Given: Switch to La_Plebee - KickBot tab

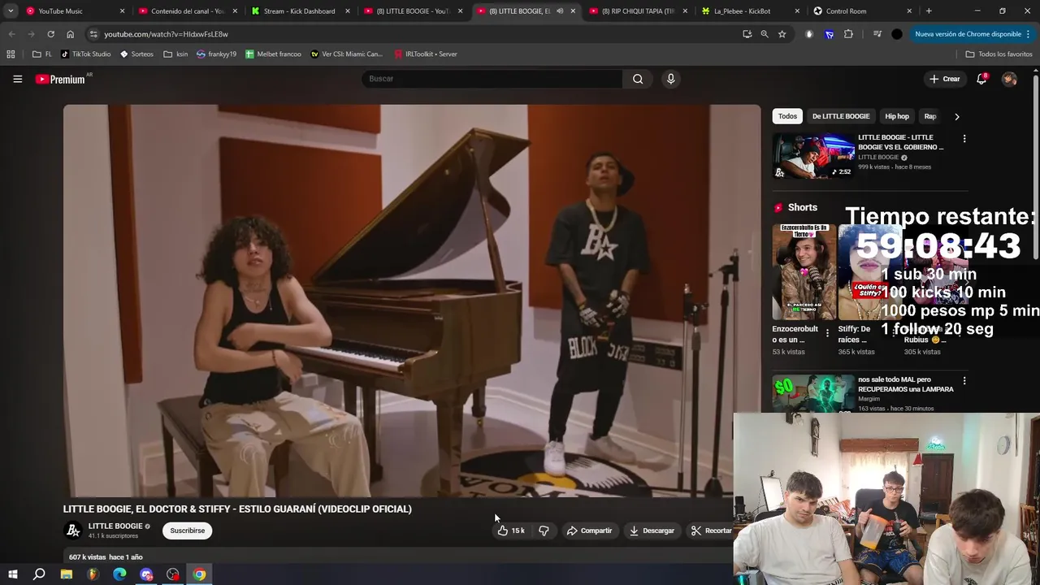Looking at the screenshot, I should click(752, 11).
